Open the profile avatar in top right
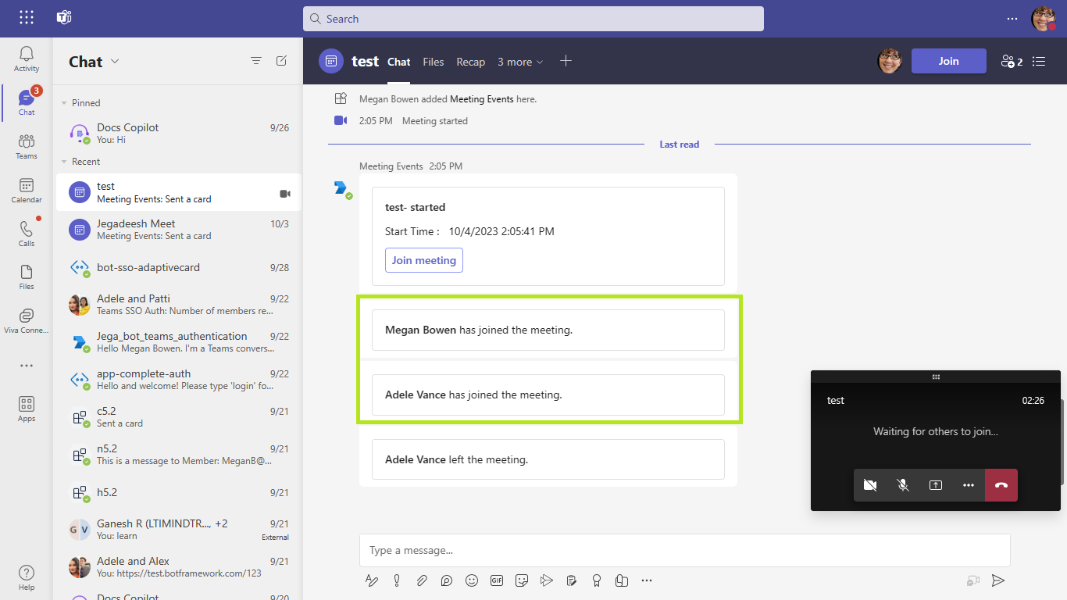The height and width of the screenshot is (600, 1067). pyautogui.click(x=1044, y=19)
